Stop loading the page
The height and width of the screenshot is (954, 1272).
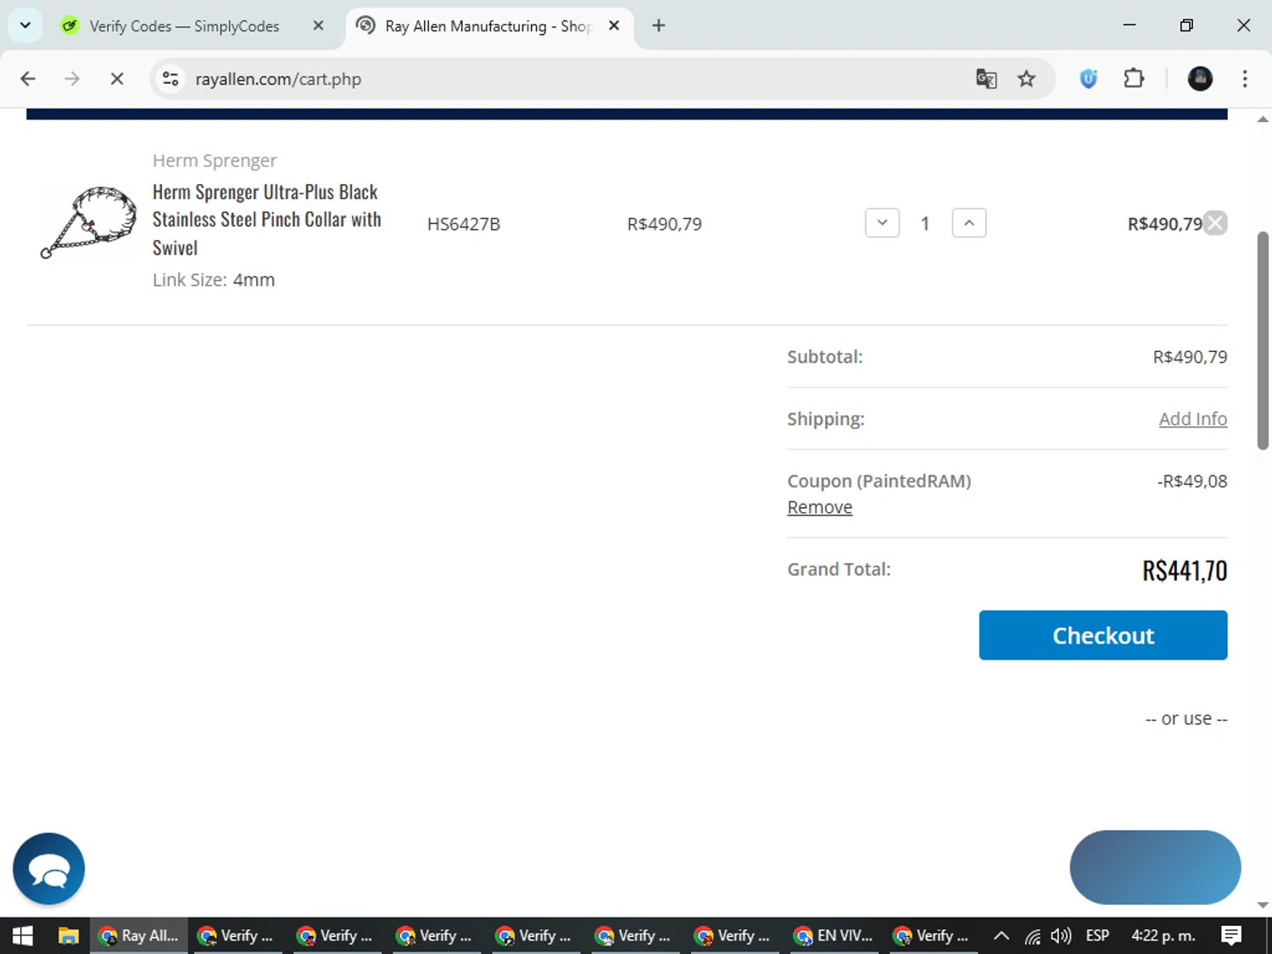(x=117, y=79)
